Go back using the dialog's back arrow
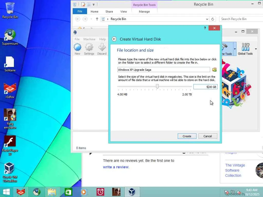Viewport: 263px width, 197px height. pos(114,39)
